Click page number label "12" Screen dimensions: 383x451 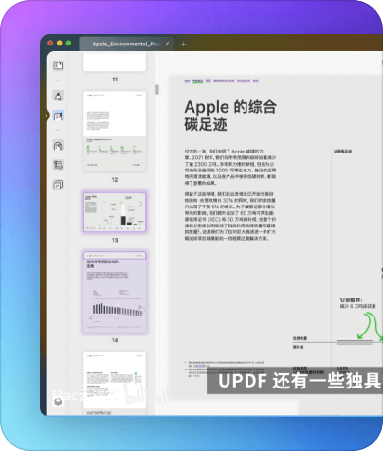tap(115, 180)
